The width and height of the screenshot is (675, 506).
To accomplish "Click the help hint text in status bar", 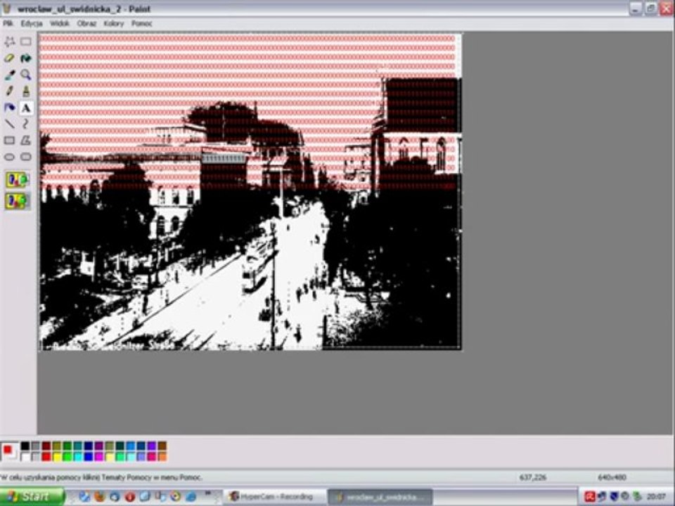I will click(x=101, y=477).
